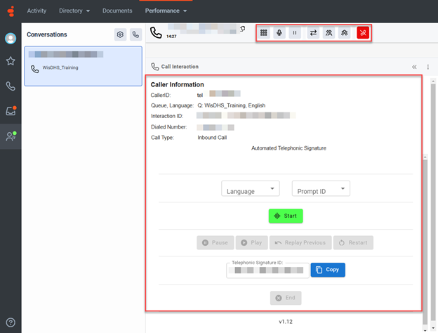438x333 pixels.
Task: Start a new call from Conversations
Action: pos(135,34)
